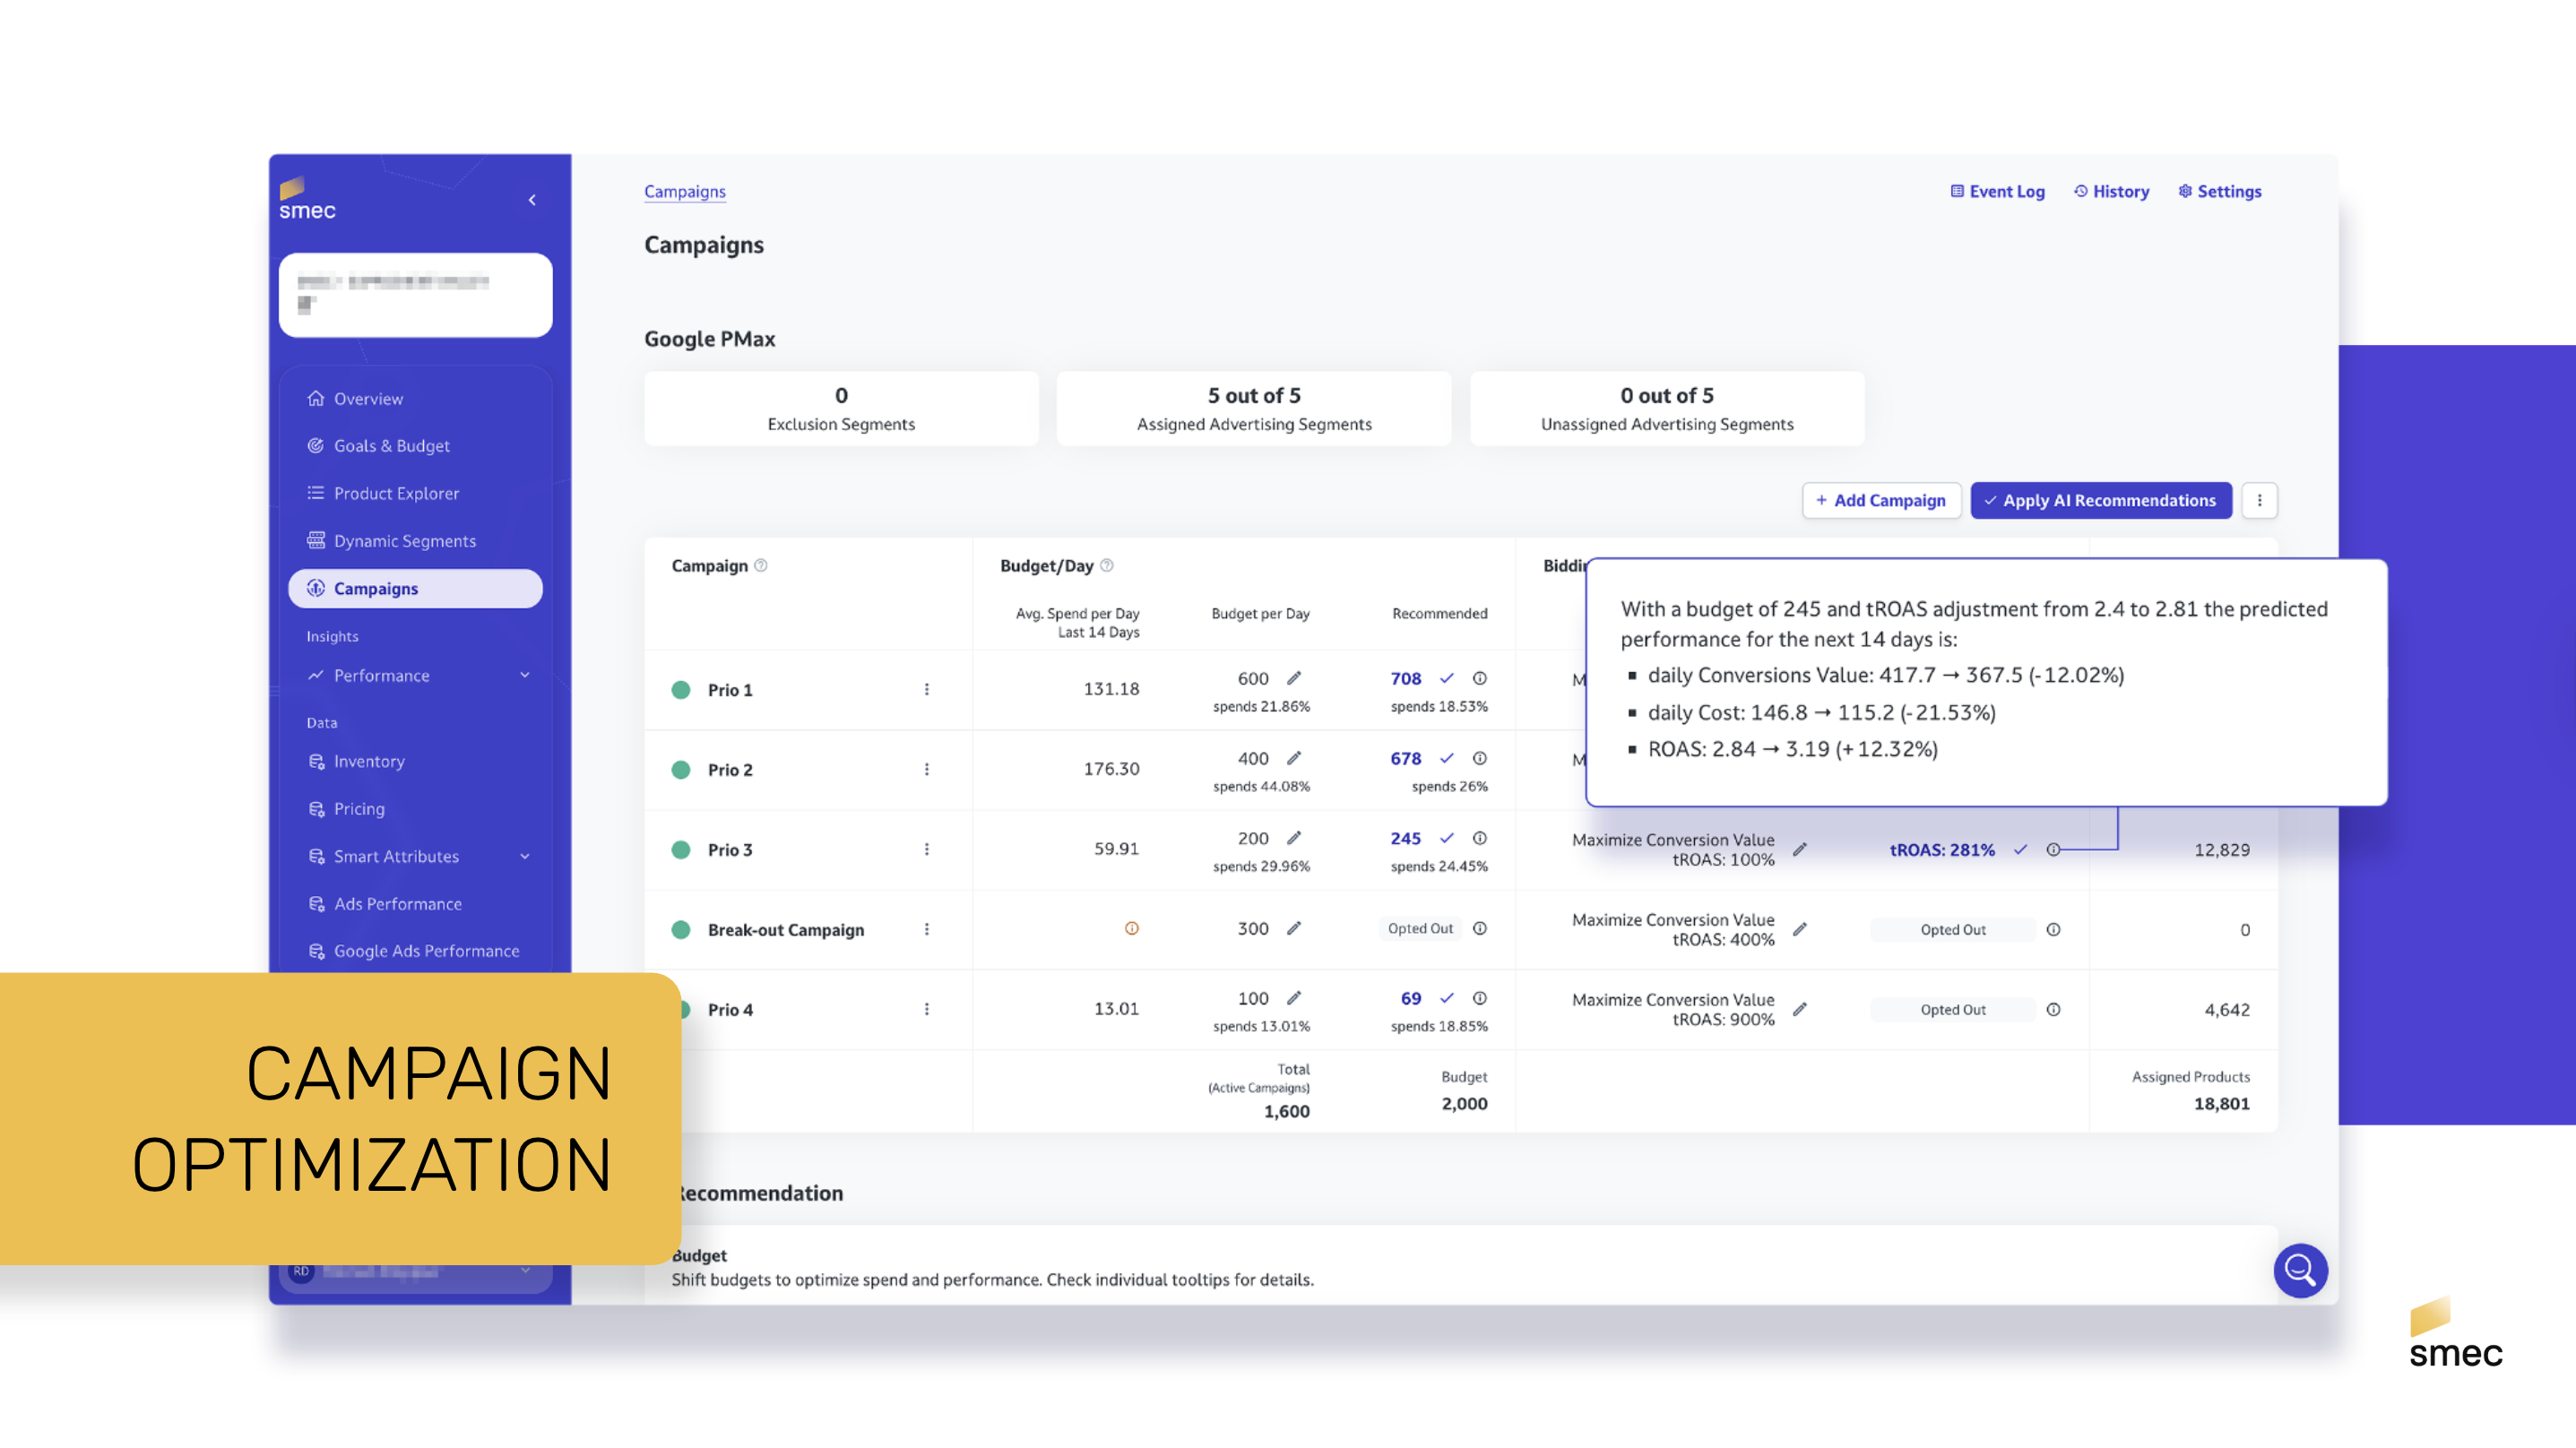
Task: Edit Prio 4 bidding strategy pencil
Action: click(x=1799, y=1009)
